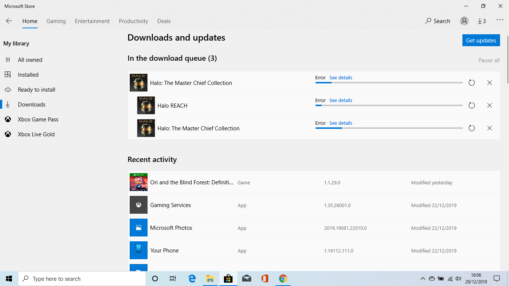Open Microsoft Photos in recent activity
The image size is (509, 286).
(x=314, y=228)
